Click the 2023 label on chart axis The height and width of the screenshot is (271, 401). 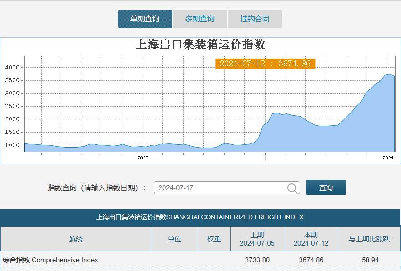(142, 158)
